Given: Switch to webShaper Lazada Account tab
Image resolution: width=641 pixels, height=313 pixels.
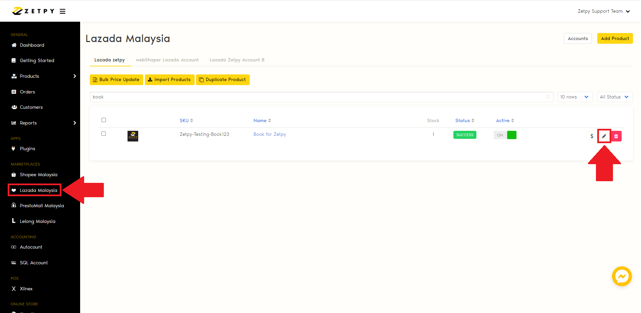Looking at the screenshot, I should [x=167, y=60].
